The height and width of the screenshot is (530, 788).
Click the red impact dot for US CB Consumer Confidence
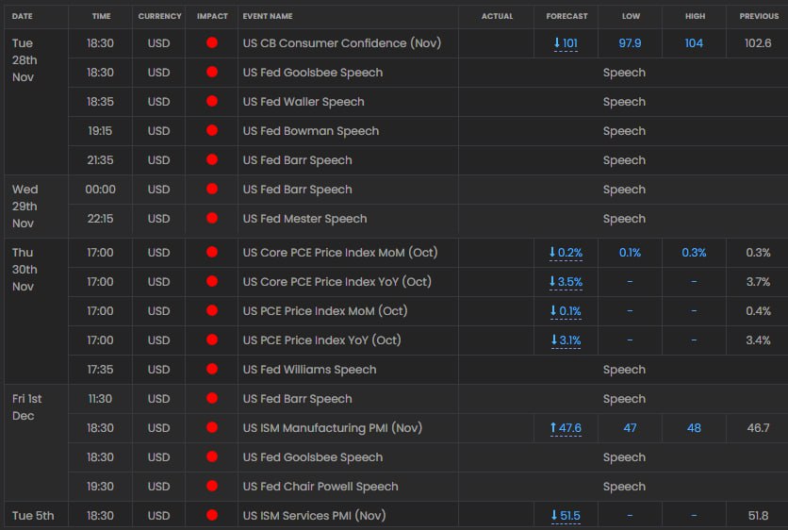tap(212, 43)
